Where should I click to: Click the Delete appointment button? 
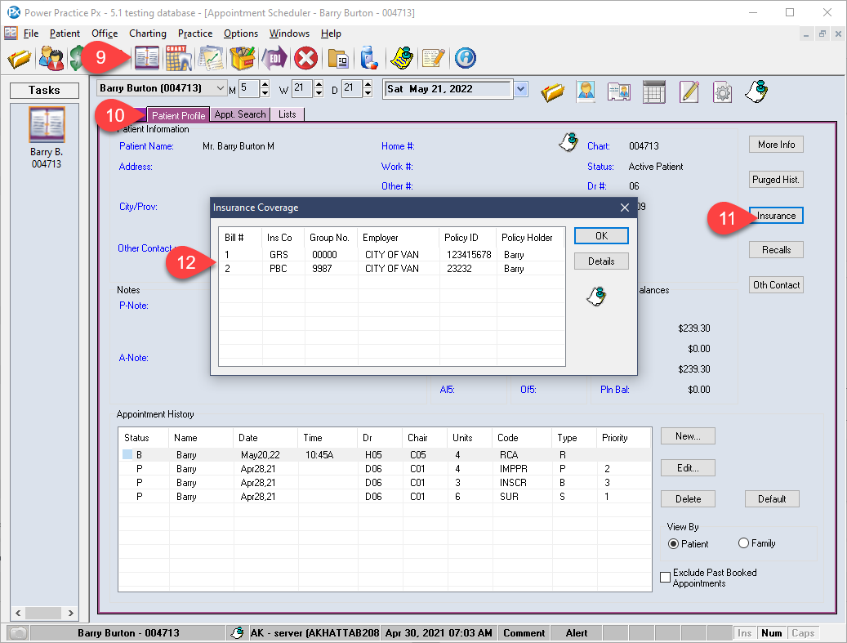[x=688, y=499]
